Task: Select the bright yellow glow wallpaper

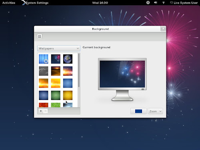Action: pyautogui.click(x=56, y=83)
